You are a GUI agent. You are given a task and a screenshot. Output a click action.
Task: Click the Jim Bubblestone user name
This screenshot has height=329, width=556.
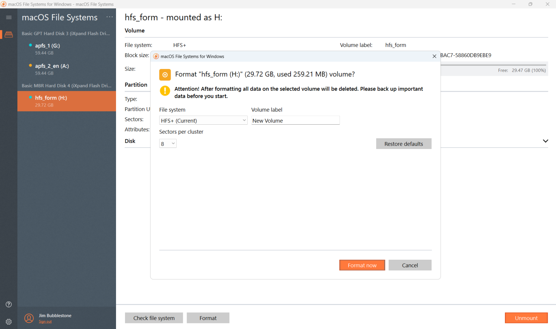click(55, 315)
